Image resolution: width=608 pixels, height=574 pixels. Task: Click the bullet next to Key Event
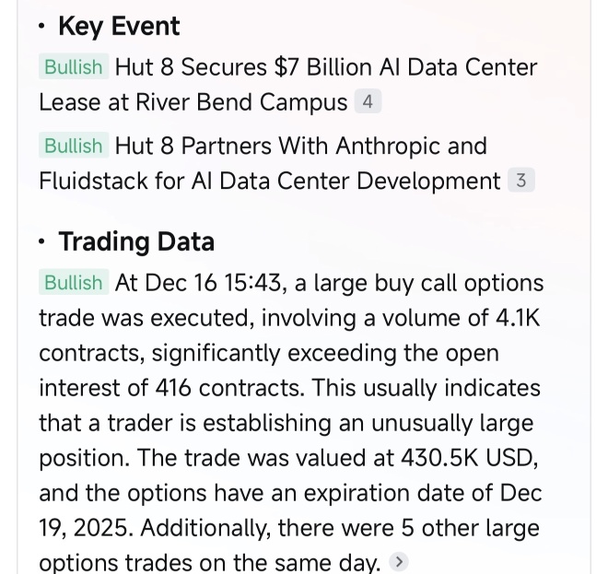click(42, 27)
